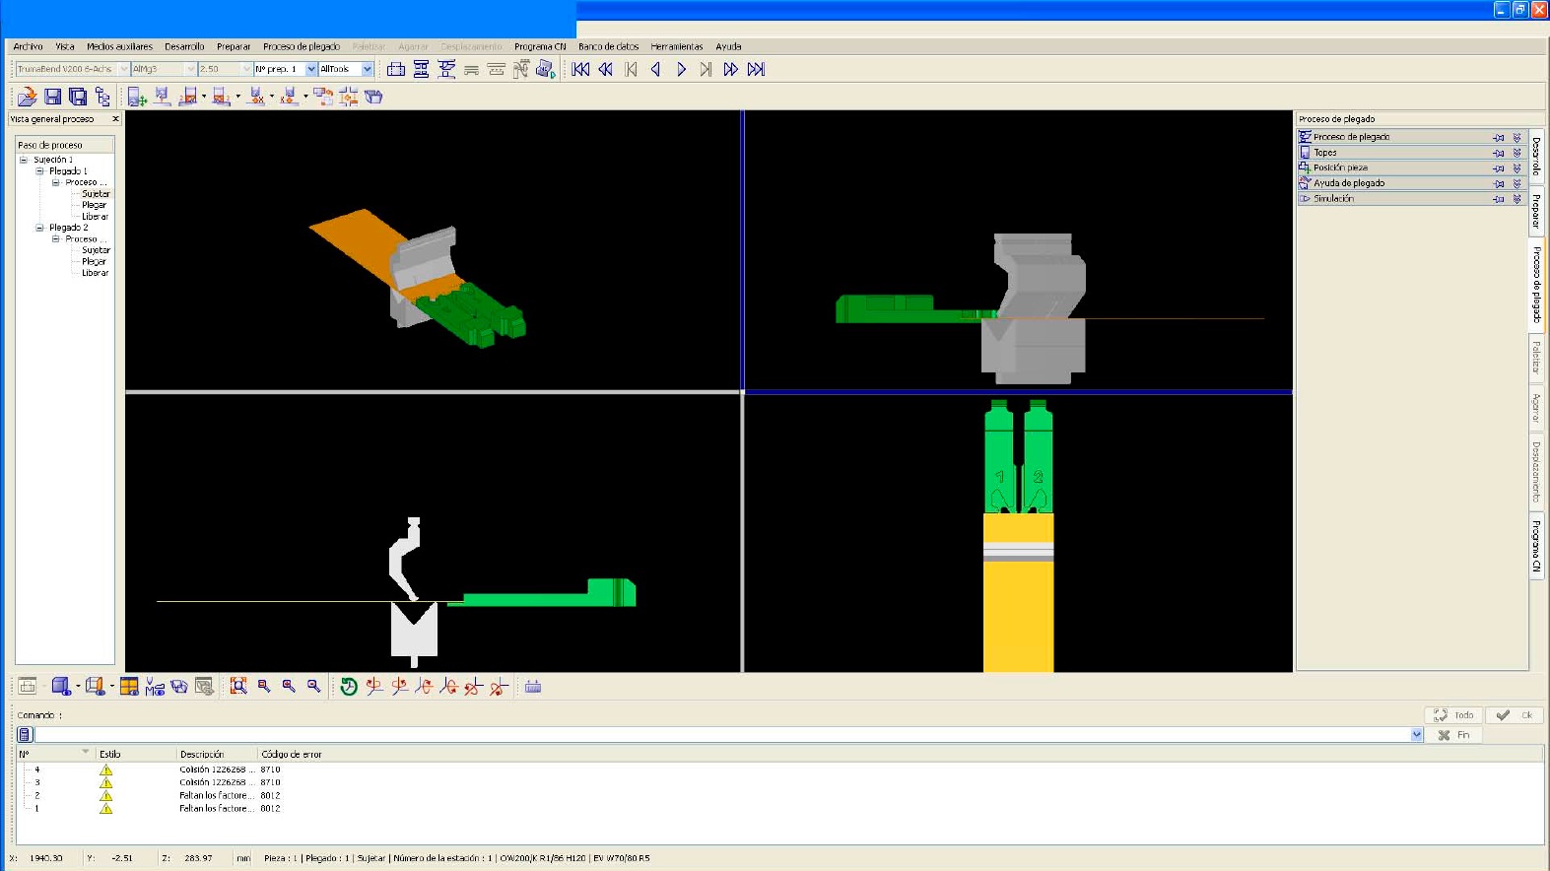Screen dimensions: 1550x871
Task: Select Liberar under Plegado 2
Action: pyautogui.click(x=95, y=273)
